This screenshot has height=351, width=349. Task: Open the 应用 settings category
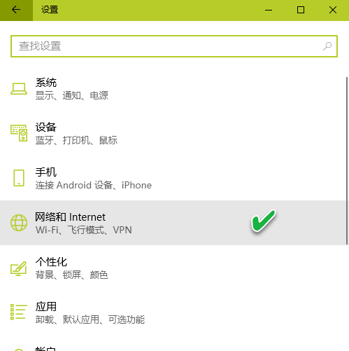(x=173, y=312)
